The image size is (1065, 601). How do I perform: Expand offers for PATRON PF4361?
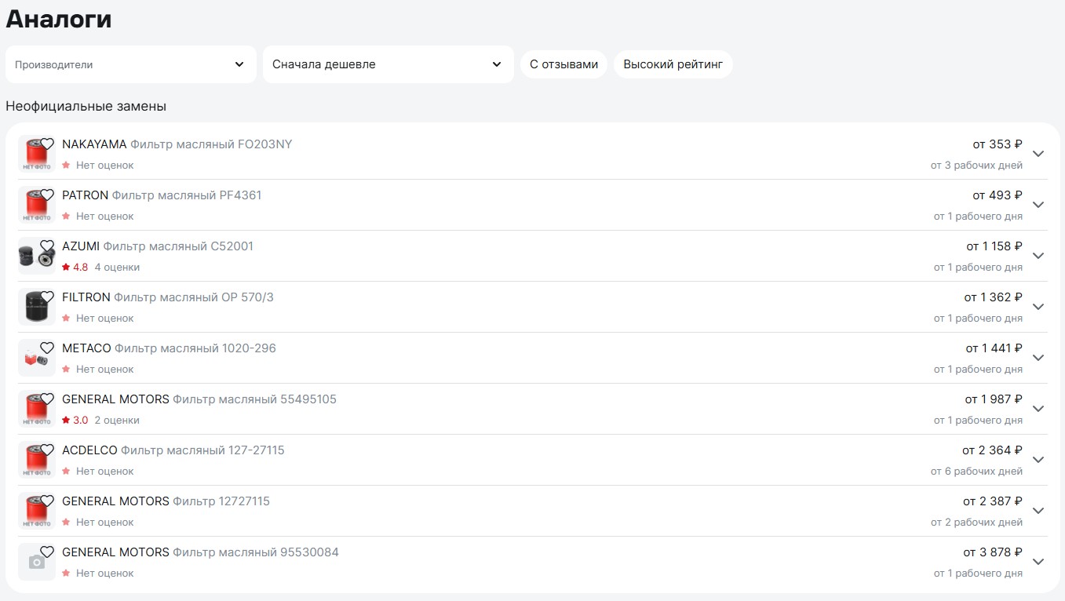coord(1038,205)
